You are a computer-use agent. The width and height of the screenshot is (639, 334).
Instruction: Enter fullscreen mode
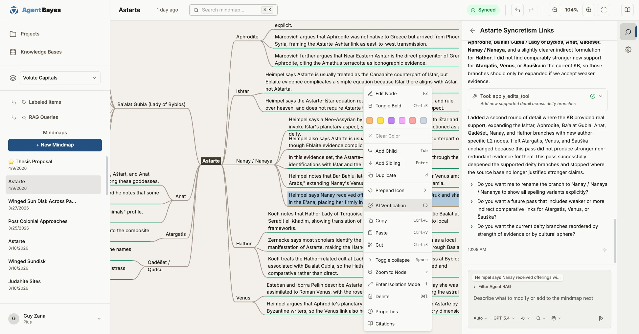[604, 10]
